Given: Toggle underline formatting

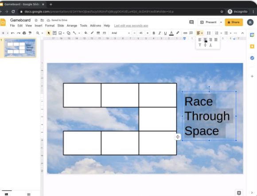Looking at the screenshot, I should click(x=165, y=33).
